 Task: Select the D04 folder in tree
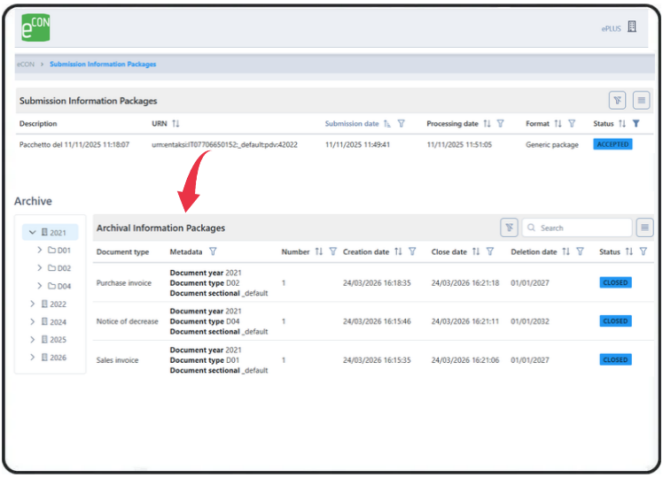(x=59, y=286)
